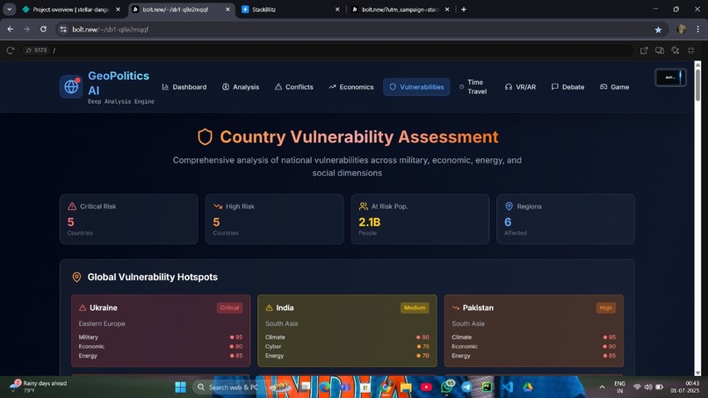Image resolution: width=708 pixels, height=398 pixels.
Task: Go to the Economics section
Action: 351,87
